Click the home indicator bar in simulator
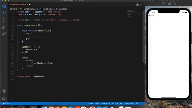 coord(169,97)
